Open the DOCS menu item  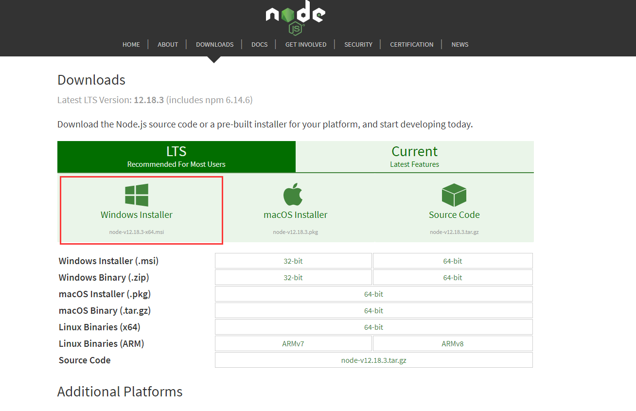pyautogui.click(x=259, y=44)
